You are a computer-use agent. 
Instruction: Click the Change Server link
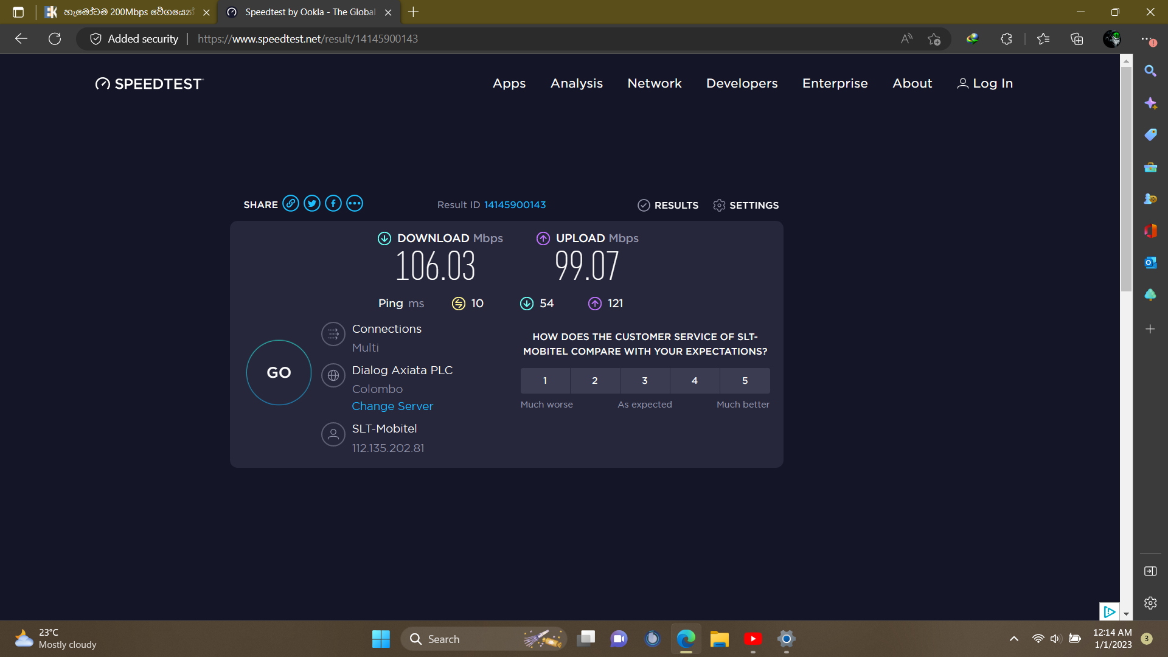coord(392,406)
